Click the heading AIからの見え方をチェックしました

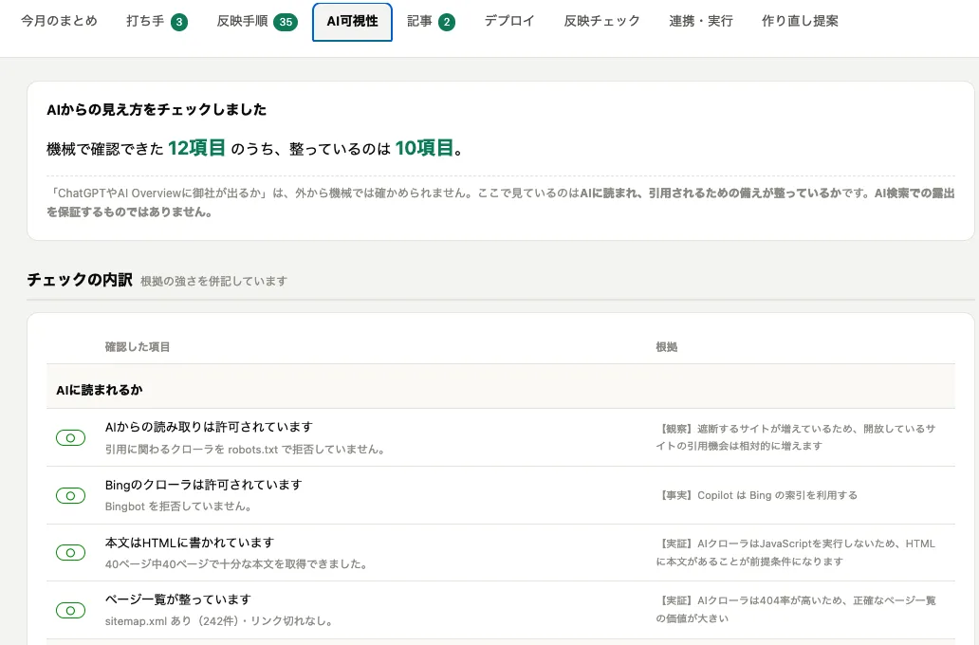click(x=157, y=110)
